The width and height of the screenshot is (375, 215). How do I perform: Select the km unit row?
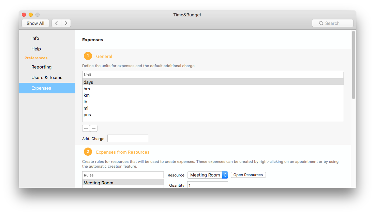click(213, 95)
